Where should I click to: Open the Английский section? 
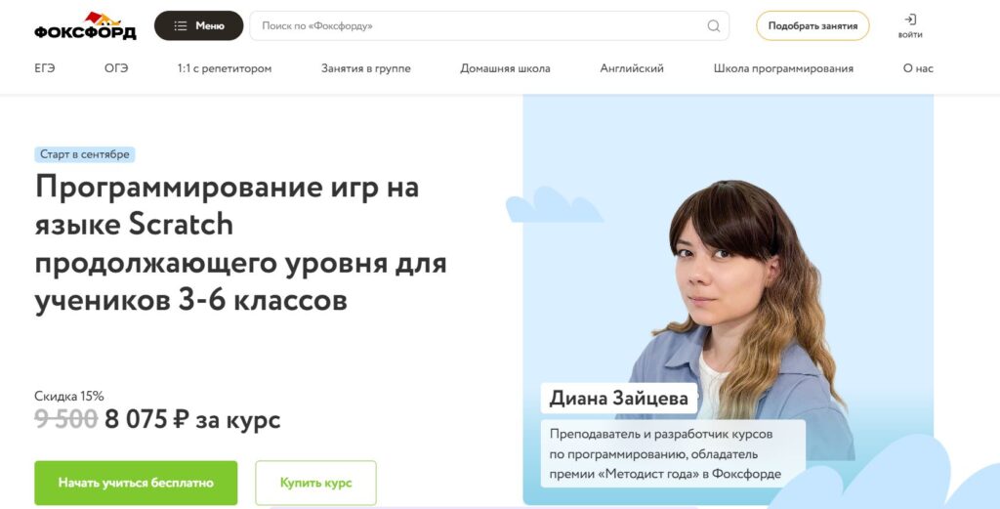pyautogui.click(x=632, y=68)
